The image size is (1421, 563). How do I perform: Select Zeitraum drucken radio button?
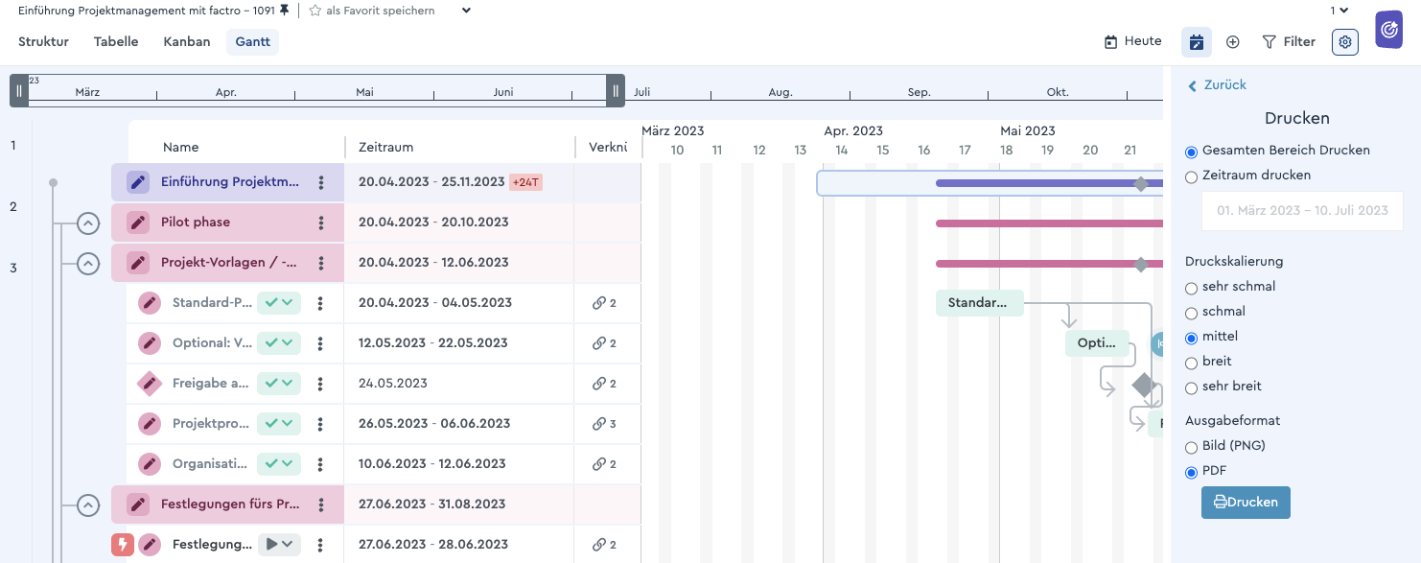click(1191, 176)
